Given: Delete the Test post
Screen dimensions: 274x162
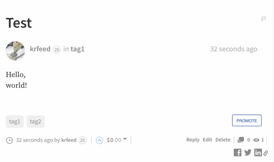Looking at the screenshot, I should pyautogui.click(x=223, y=140).
